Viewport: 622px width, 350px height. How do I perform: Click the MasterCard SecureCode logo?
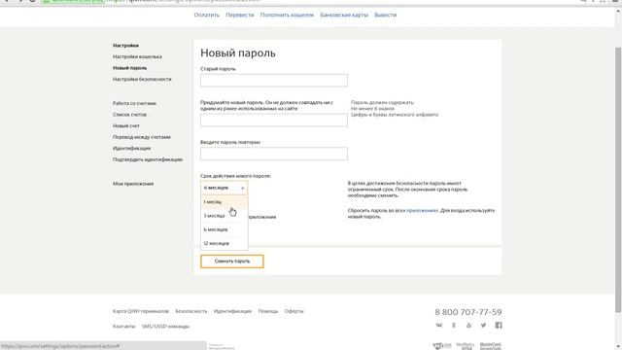pyautogui.click(x=490, y=346)
